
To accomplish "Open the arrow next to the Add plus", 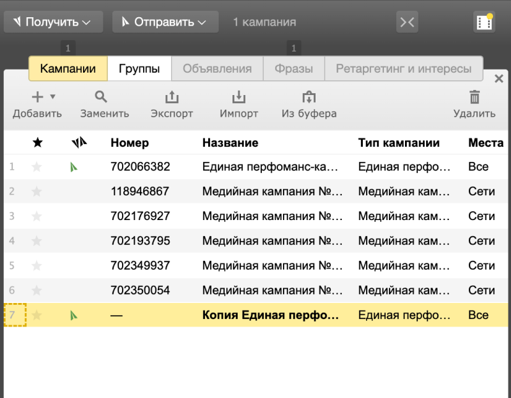I will [53, 97].
